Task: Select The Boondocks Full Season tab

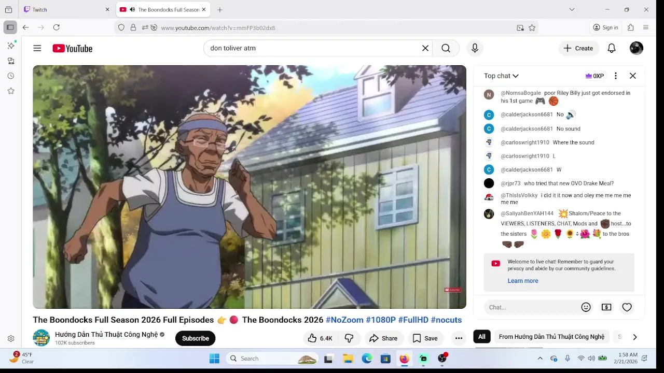Action: pyautogui.click(x=162, y=10)
